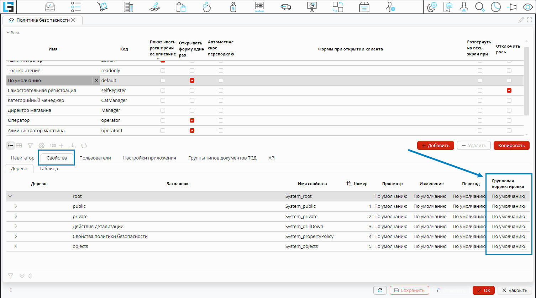Expand the 'Действия детализации' tree node
This screenshot has width=536, height=298.
coord(16,226)
